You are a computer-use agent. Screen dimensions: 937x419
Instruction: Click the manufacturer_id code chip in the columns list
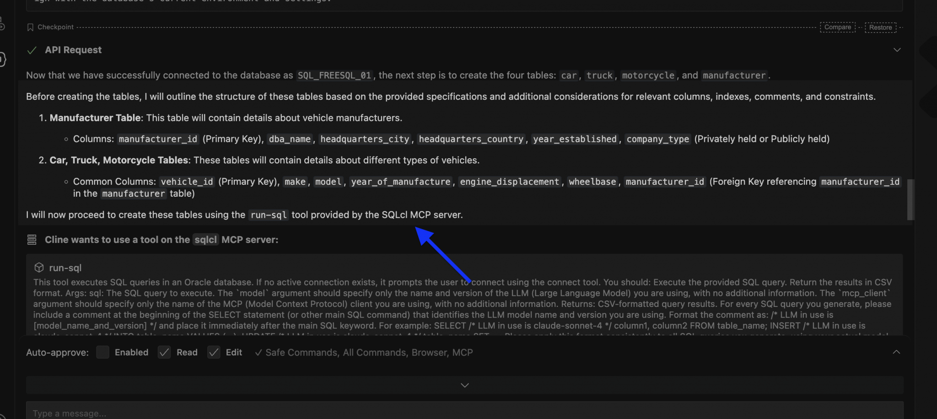point(157,139)
